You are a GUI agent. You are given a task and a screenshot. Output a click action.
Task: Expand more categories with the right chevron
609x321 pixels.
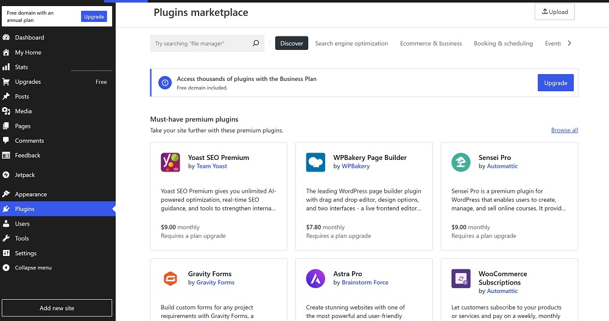coord(569,43)
